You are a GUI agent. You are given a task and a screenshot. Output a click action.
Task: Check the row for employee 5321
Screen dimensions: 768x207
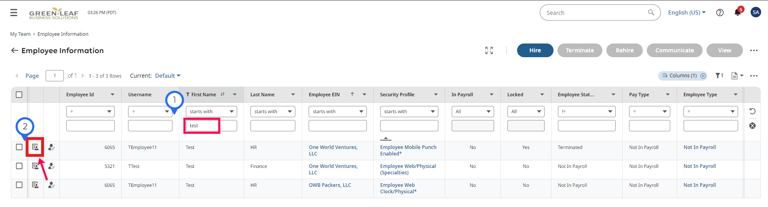pyautogui.click(x=19, y=166)
